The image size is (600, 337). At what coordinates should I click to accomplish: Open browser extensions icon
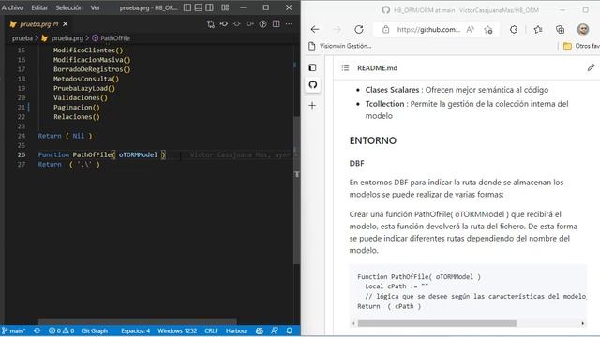tap(514, 29)
